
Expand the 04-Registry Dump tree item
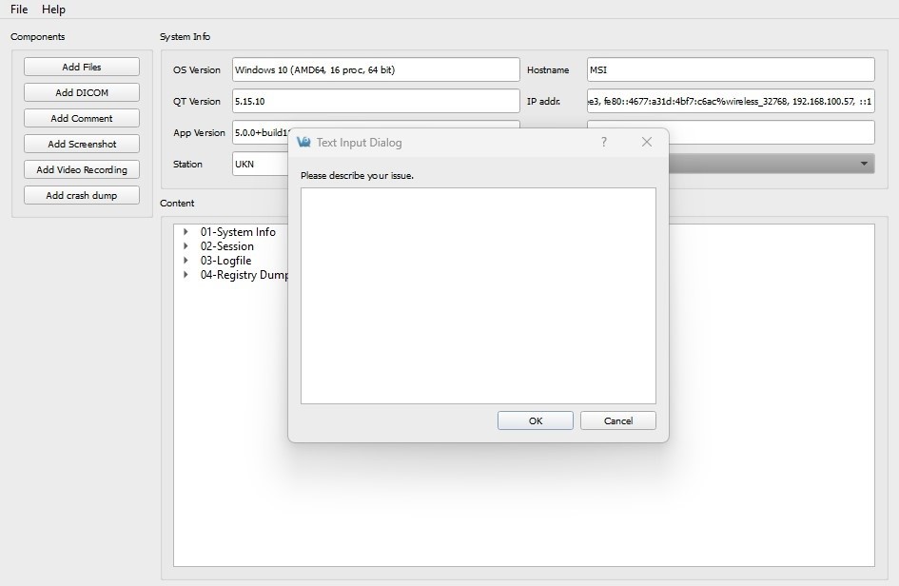click(185, 275)
